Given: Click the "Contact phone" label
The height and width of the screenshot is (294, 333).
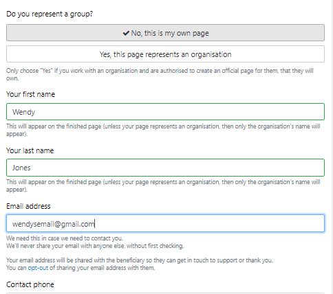Looking at the screenshot, I should 30,284.
